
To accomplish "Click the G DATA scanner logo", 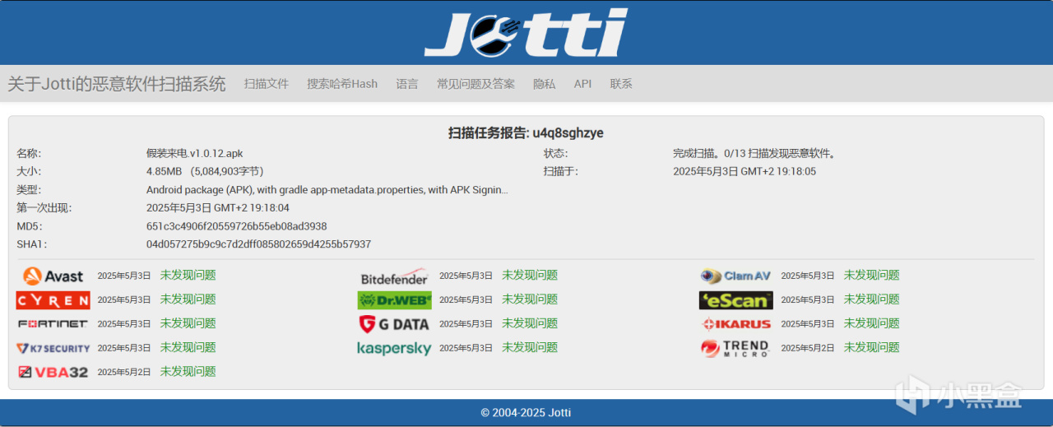I will pos(395,323).
